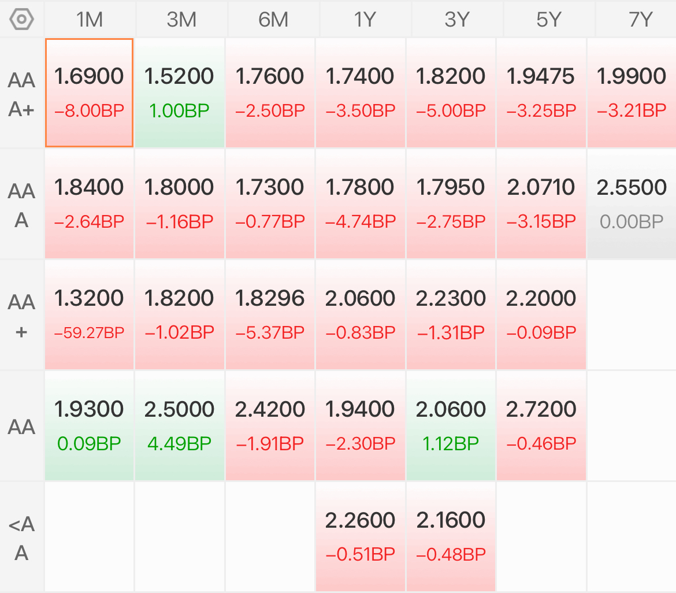Open highlighted AAA+ 1M cell 1.6900
This screenshot has height=593, width=676.
coord(89,92)
